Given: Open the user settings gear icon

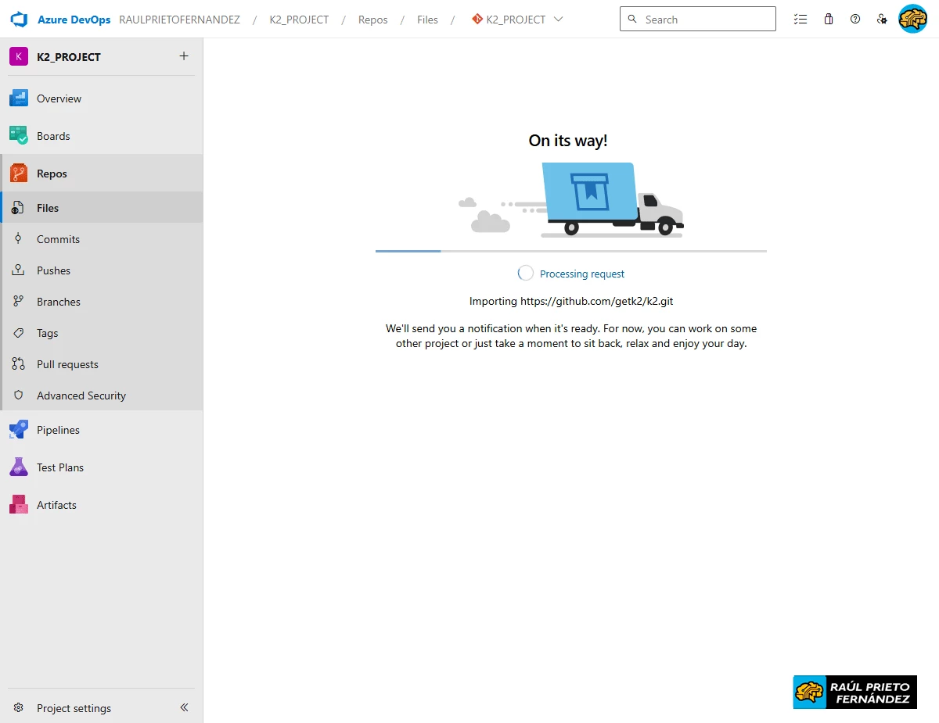Looking at the screenshot, I should pos(883,19).
